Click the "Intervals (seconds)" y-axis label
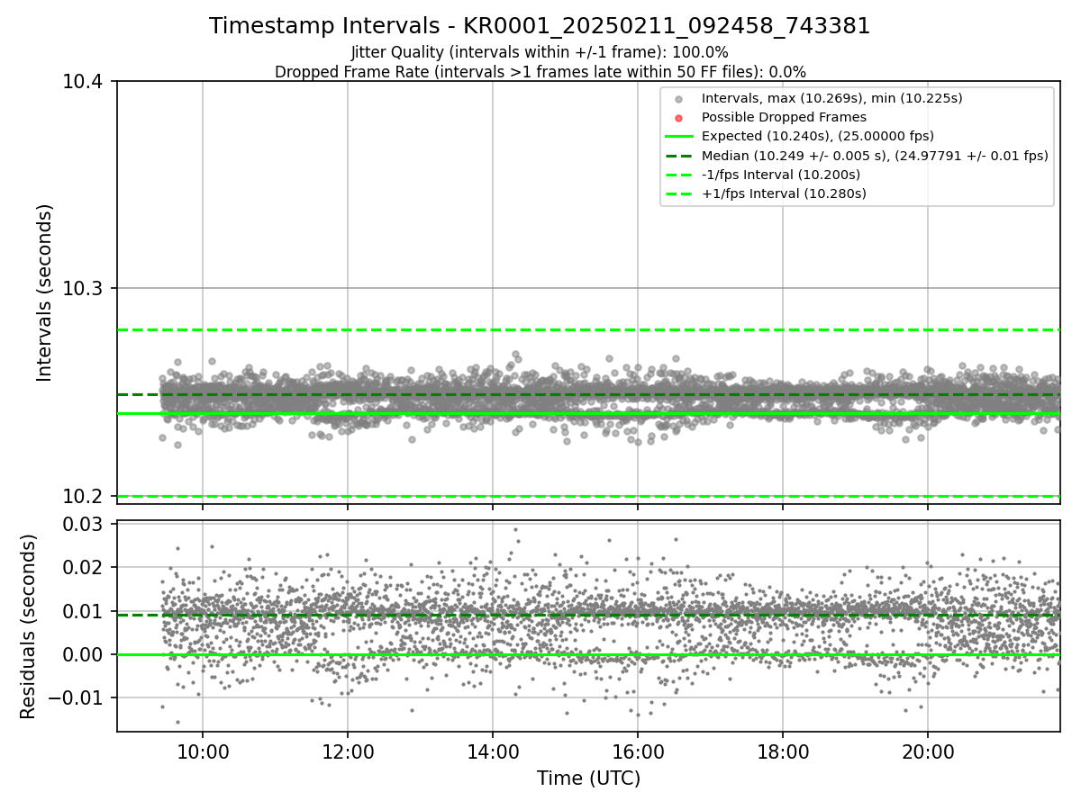 coord(45,292)
